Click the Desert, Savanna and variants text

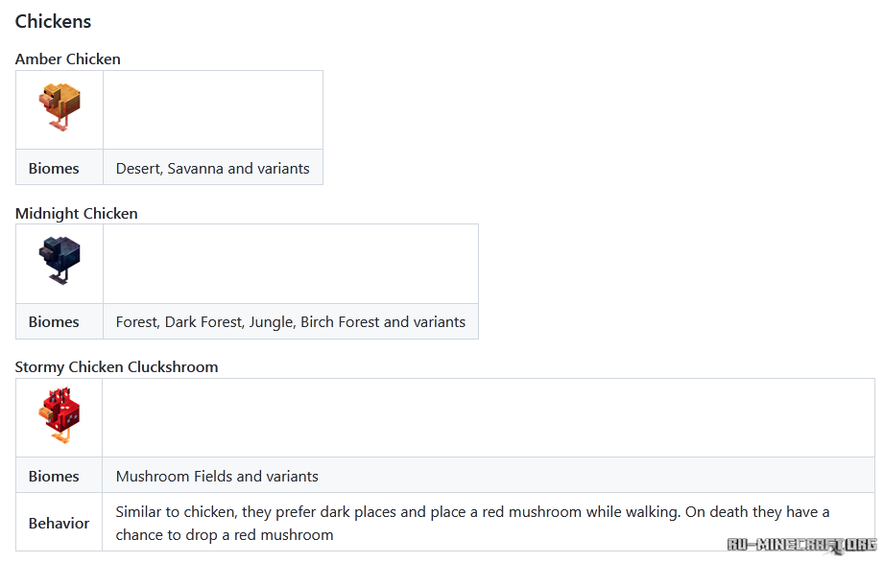point(212,169)
